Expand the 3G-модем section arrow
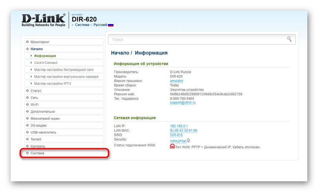The image size is (318, 192). [x=27, y=125]
